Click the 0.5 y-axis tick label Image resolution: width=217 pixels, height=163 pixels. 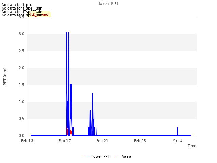21,119
